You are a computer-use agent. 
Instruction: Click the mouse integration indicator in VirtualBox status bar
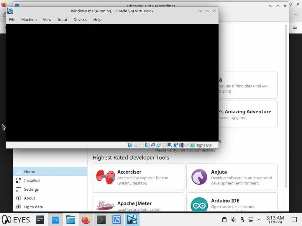pos(187,145)
